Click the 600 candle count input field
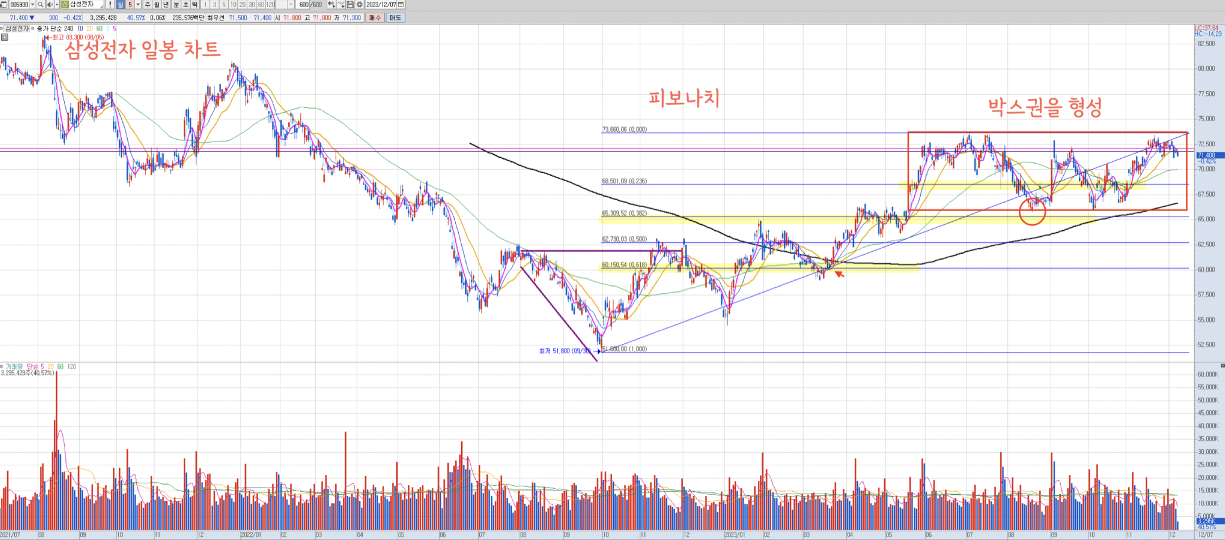This screenshot has width=1225, height=540. point(303,5)
